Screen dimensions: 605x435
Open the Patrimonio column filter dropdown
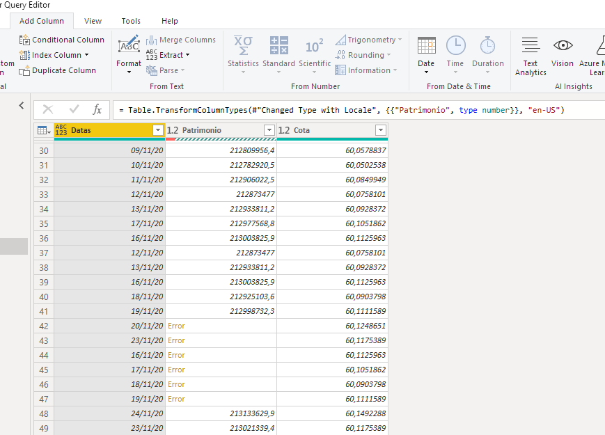tap(269, 130)
